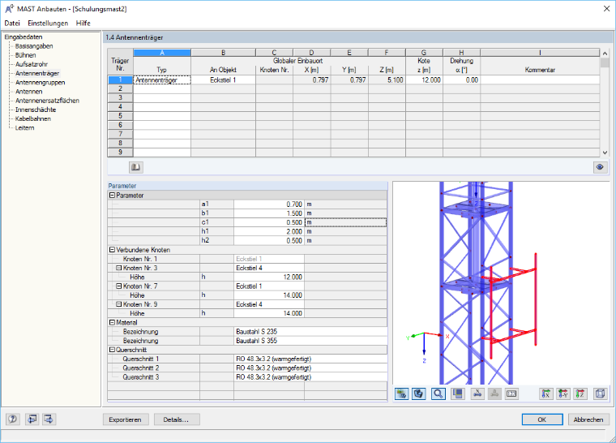The image size is (616, 443).
Task: Click the Kote z value 12.000
Action: click(424, 80)
